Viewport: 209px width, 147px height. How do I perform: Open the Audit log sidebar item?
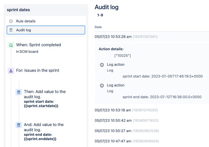(46, 30)
